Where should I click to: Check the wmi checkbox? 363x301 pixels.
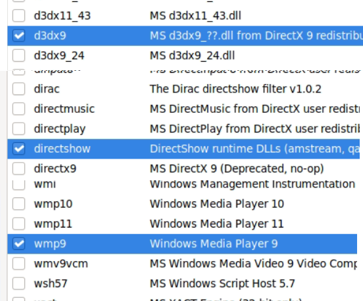coord(19,185)
